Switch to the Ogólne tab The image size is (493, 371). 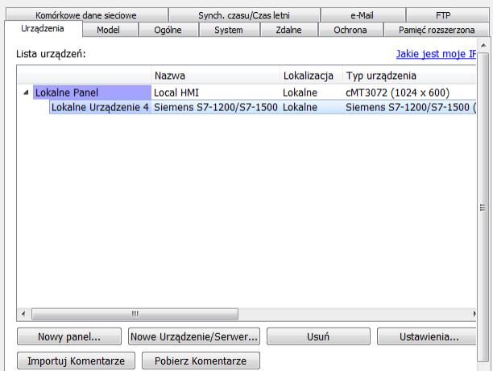[168, 30]
